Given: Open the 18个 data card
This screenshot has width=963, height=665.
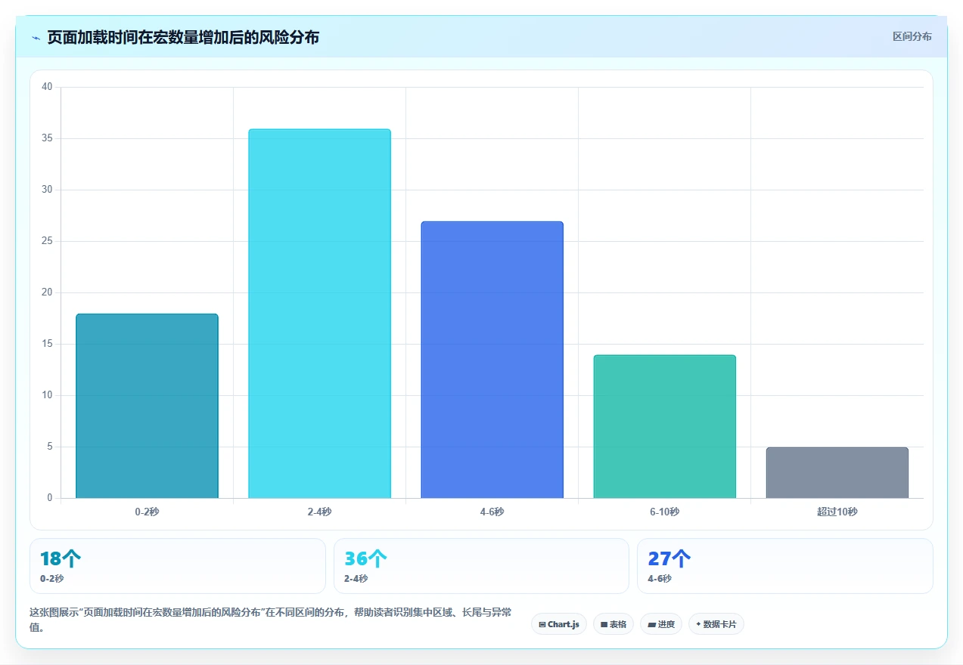Looking at the screenshot, I should [x=178, y=566].
